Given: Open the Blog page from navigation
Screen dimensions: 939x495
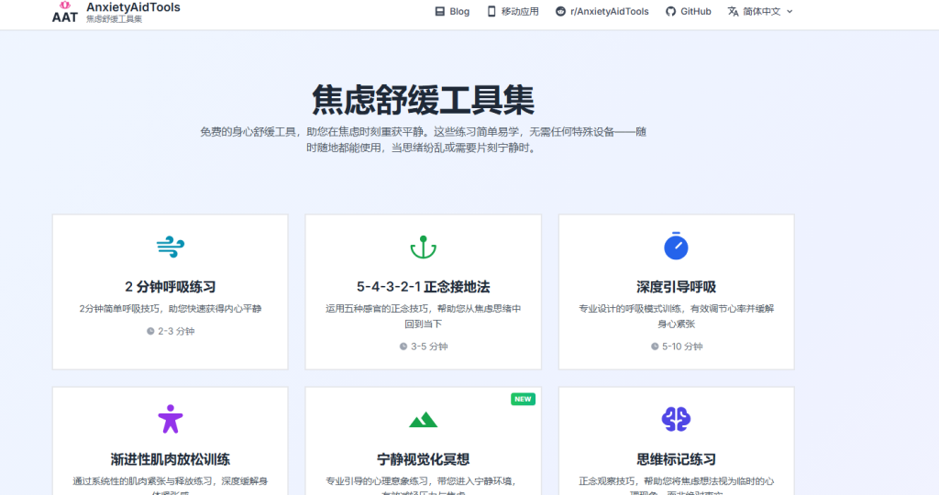Looking at the screenshot, I should (452, 12).
